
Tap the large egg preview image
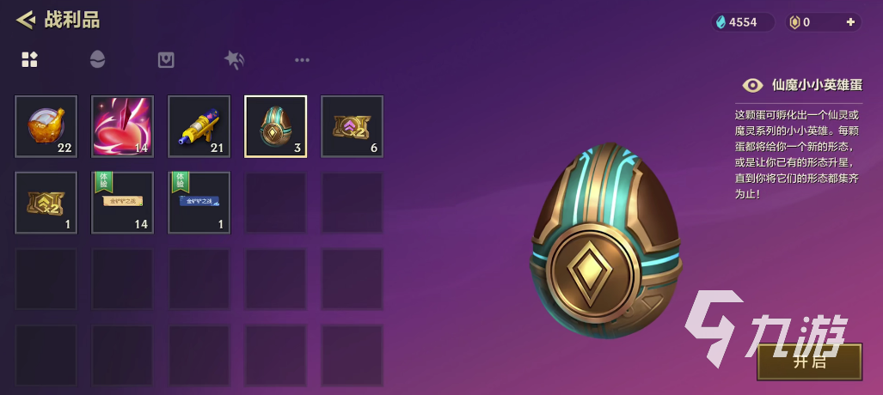(605, 240)
